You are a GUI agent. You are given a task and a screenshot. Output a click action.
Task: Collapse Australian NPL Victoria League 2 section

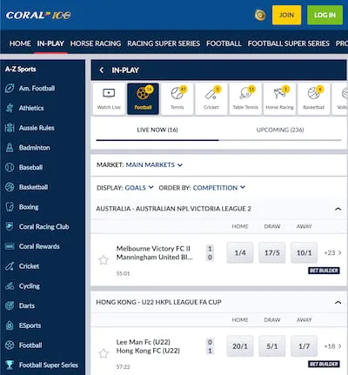click(x=338, y=209)
